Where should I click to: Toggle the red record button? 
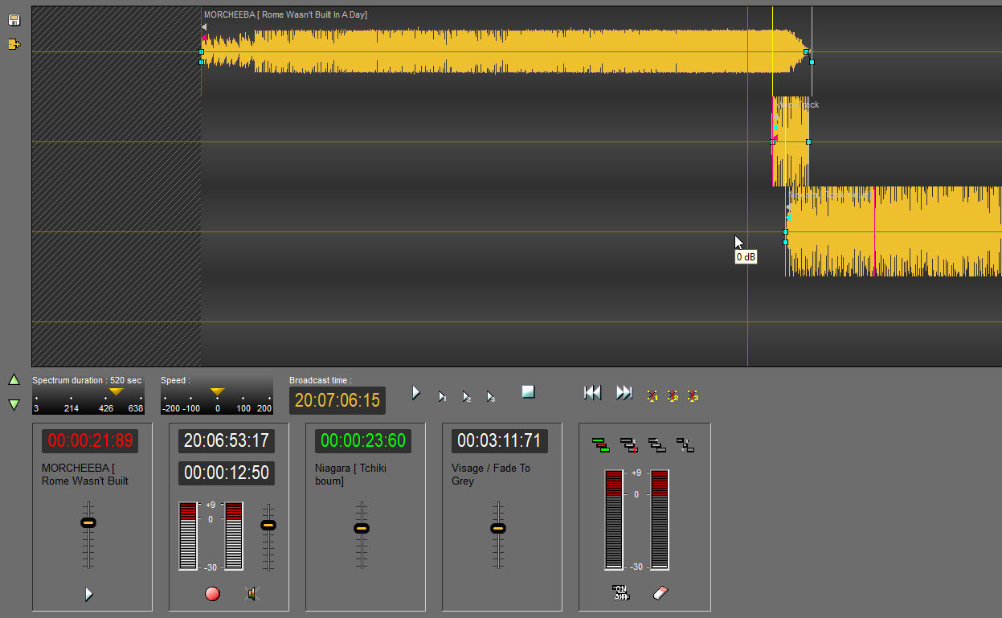point(212,594)
